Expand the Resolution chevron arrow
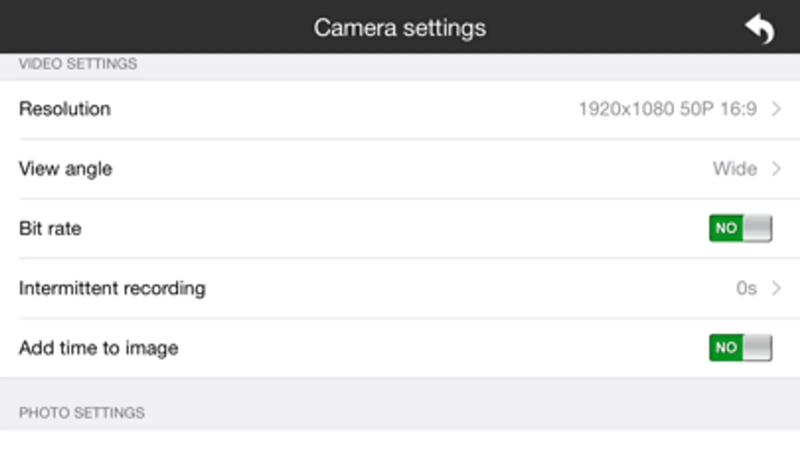Viewport: 800px width, 450px height. point(776,109)
